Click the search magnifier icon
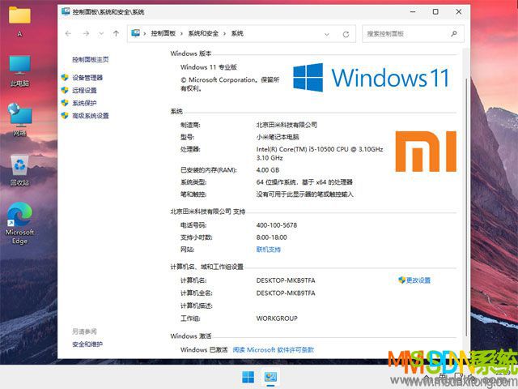518x389 pixels. 454,33
